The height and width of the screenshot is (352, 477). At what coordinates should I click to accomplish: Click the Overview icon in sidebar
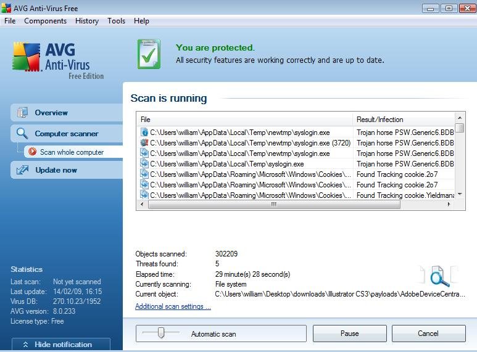click(x=23, y=113)
